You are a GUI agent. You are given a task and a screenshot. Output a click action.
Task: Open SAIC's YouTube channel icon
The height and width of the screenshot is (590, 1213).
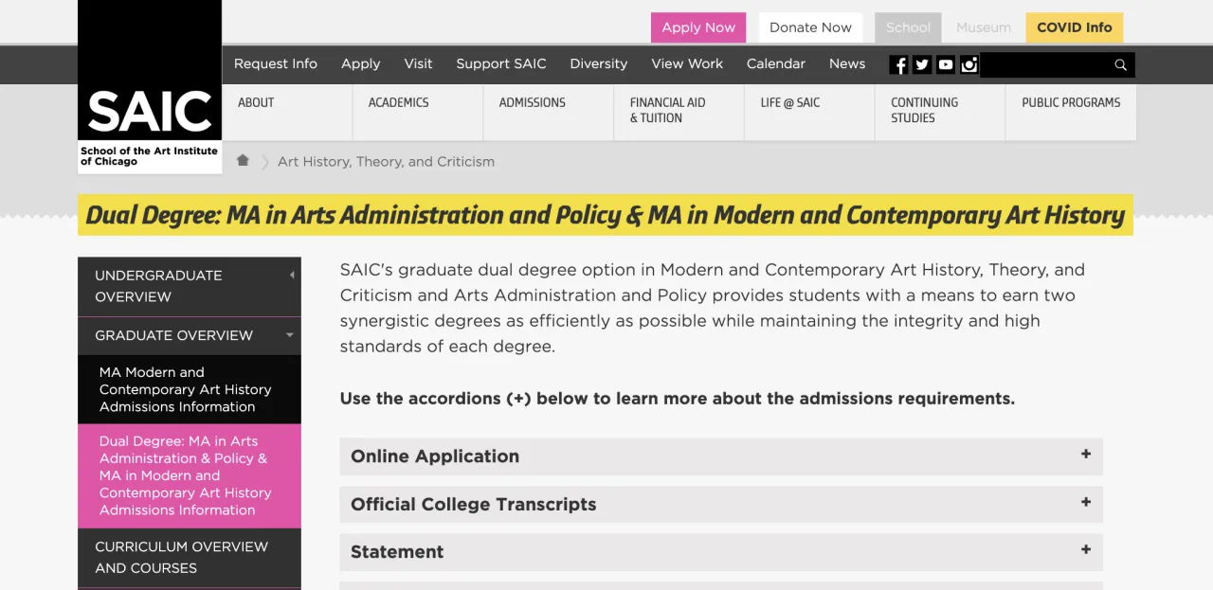pyautogui.click(x=946, y=64)
